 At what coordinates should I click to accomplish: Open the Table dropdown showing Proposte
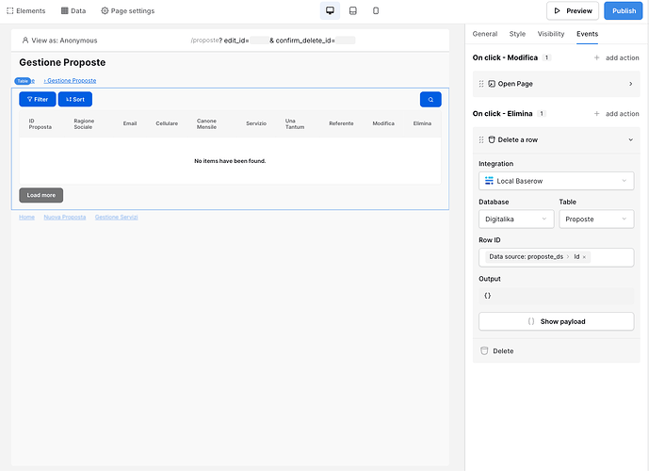(596, 219)
